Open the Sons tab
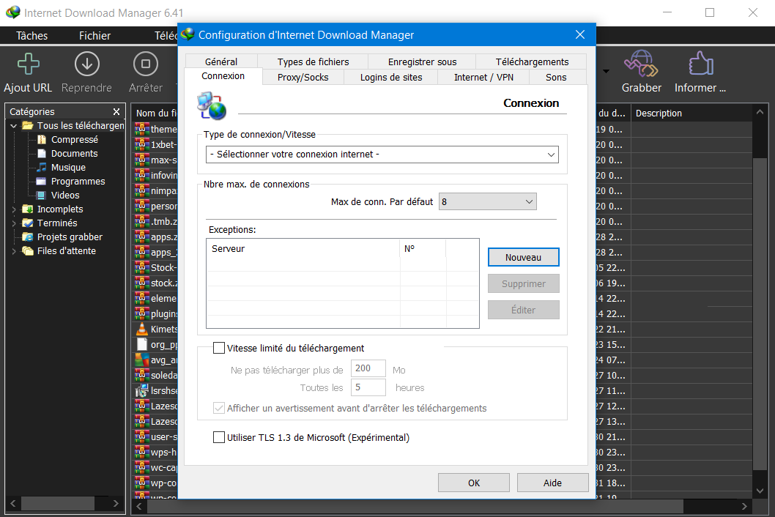Viewport: 775px width, 517px height. (x=556, y=77)
